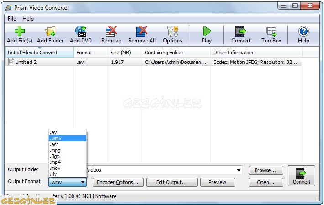Choose .mp4 from the format list
This screenshot has width=324, height=205.
(x=68, y=162)
